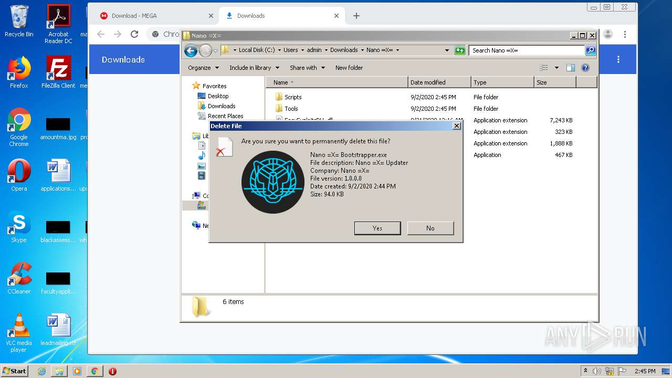Click New folder in Explorer toolbar
The image size is (672, 378).
(x=349, y=68)
